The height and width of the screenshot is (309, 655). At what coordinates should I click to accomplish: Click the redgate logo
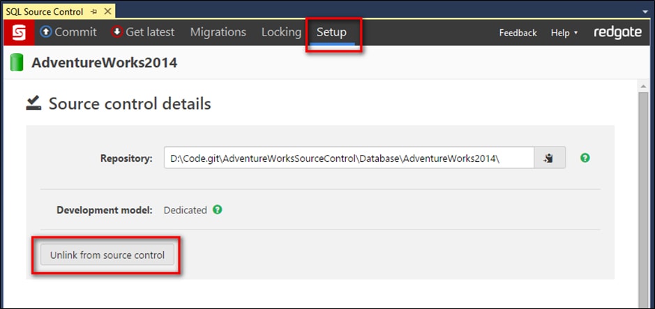(617, 33)
